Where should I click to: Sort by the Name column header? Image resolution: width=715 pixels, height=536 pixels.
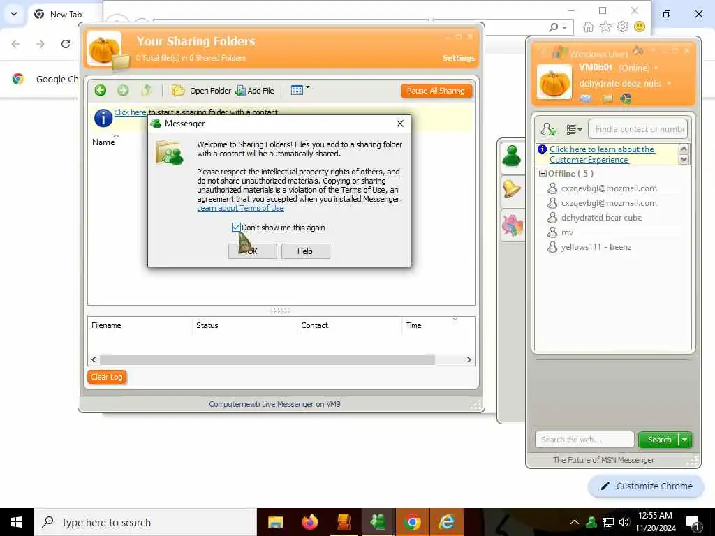pyautogui.click(x=103, y=142)
